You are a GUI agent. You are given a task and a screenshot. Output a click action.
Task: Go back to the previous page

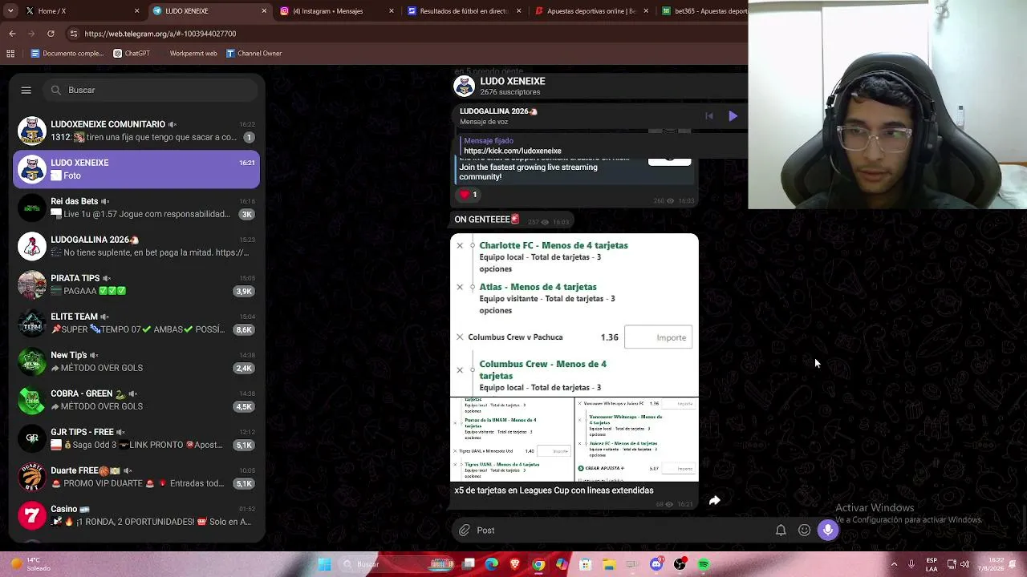12,34
